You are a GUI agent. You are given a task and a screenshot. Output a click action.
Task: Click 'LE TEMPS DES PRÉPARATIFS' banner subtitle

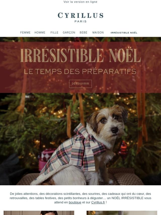[80, 71]
